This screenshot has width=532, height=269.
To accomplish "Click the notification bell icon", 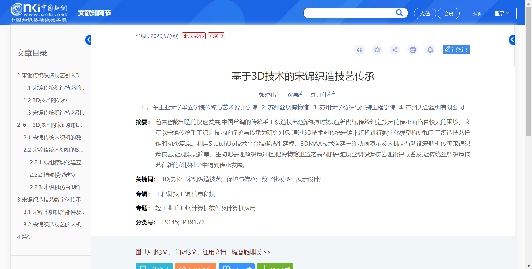I will click(x=430, y=50).
